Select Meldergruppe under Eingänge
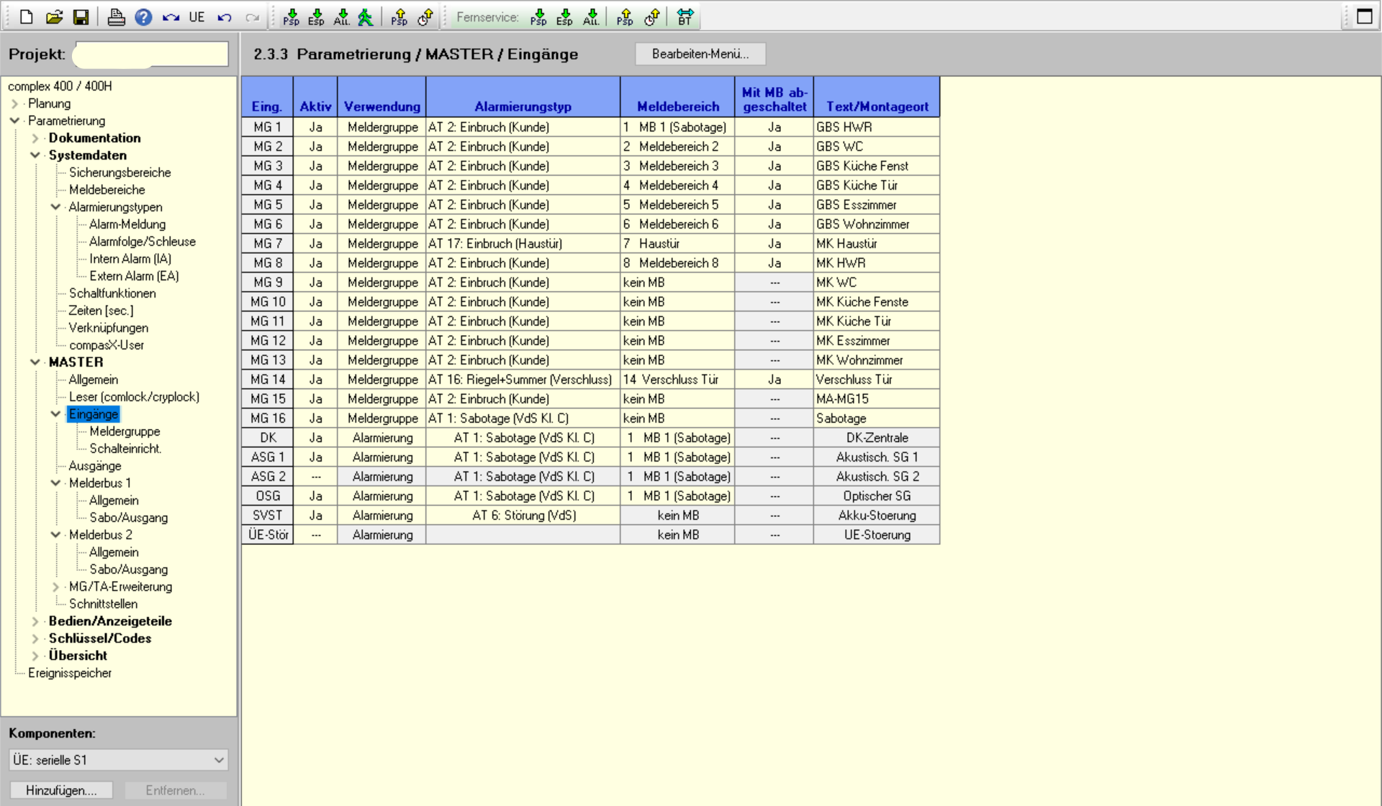Viewport: 1382px width, 806px height. coord(125,431)
